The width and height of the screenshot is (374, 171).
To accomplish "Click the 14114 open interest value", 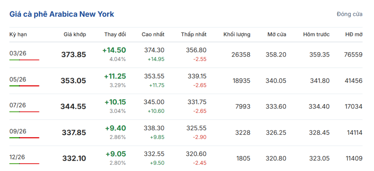I will [353, 133].
